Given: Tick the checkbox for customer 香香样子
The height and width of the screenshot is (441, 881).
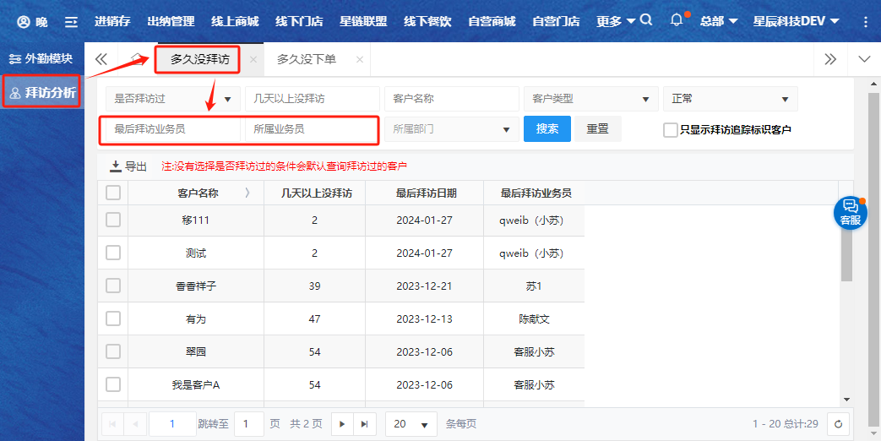Looking at the screenshot, I should coord(113,286).
